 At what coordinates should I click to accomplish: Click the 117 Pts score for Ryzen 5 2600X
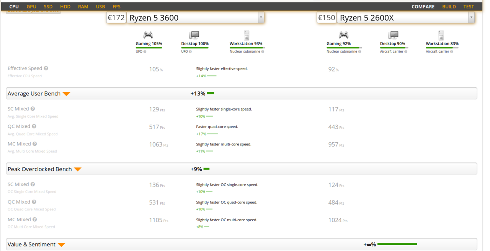point(336,109)
